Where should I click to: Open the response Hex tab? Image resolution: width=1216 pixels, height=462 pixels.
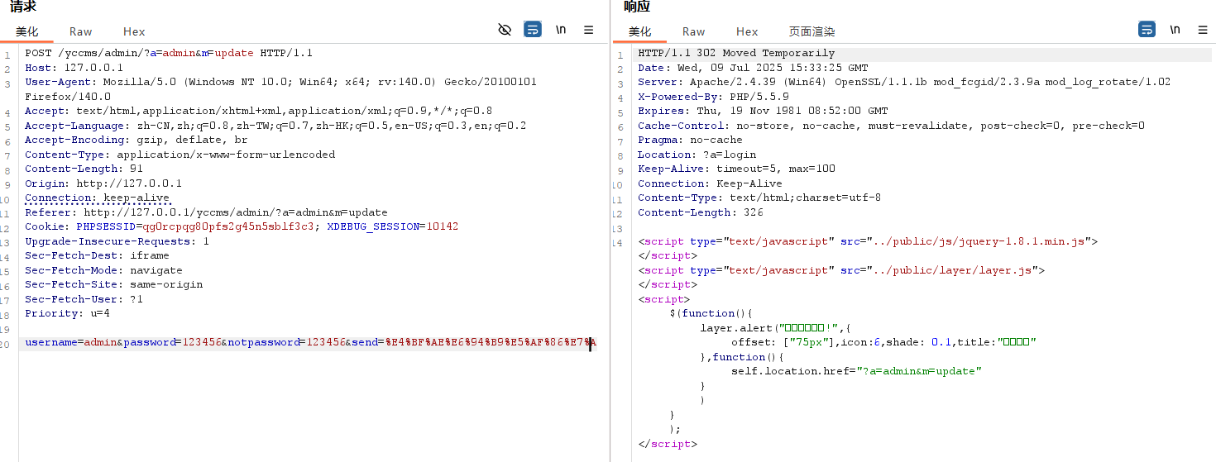click(747, 31)
